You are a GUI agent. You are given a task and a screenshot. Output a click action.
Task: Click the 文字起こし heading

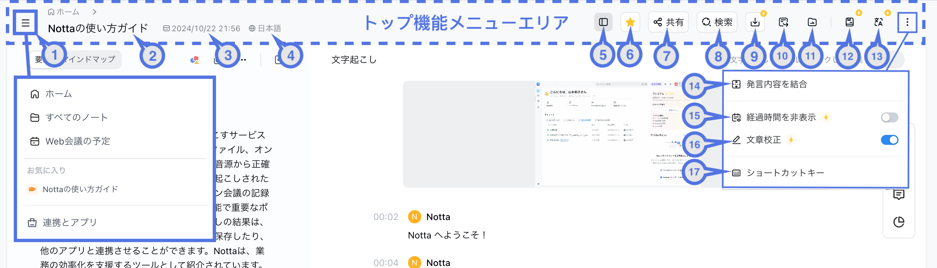354,60
